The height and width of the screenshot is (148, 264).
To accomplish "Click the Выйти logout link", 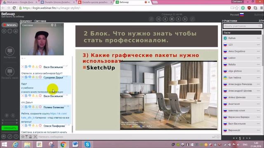I will pyautogui.click(x=259, y=15).
